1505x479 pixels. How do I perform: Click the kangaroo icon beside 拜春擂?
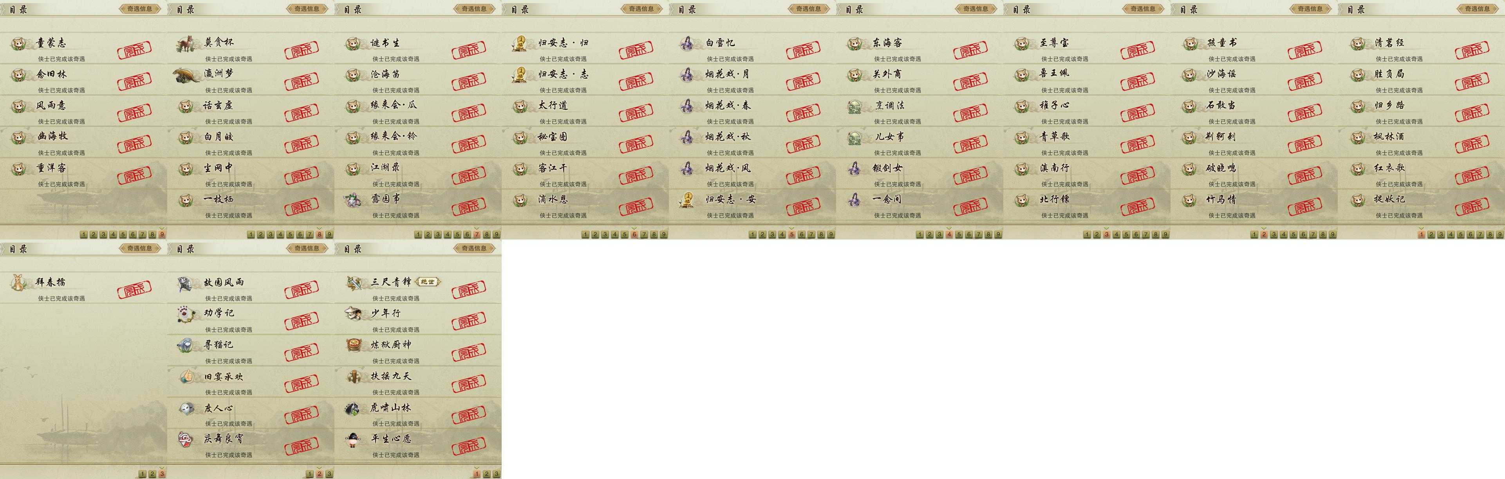tap(20, 283)
